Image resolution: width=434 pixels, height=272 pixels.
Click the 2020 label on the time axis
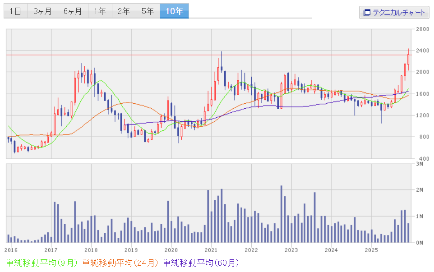pos(171,249)
